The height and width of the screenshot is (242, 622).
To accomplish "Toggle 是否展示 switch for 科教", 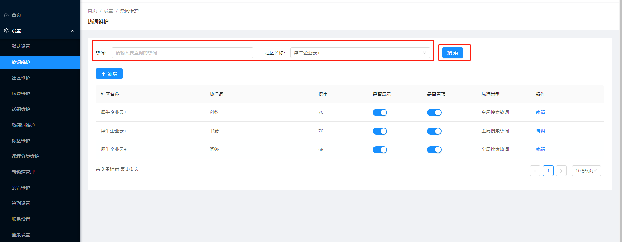I will [x=380, y=112].
